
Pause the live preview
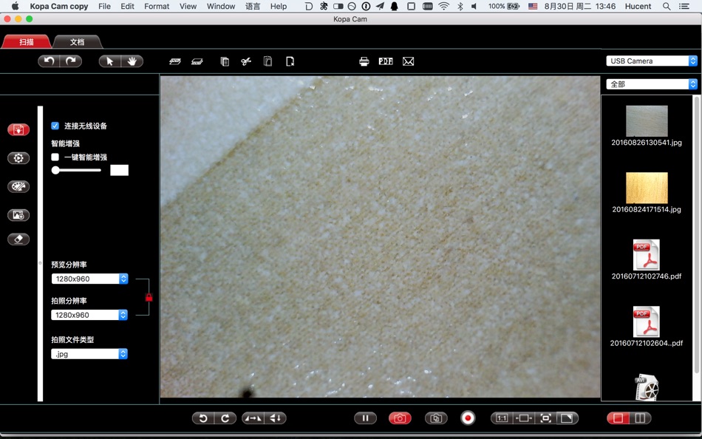pos(365,418)
